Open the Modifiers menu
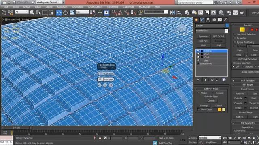This screenshot has width=259, height=145. pos(62,7)
